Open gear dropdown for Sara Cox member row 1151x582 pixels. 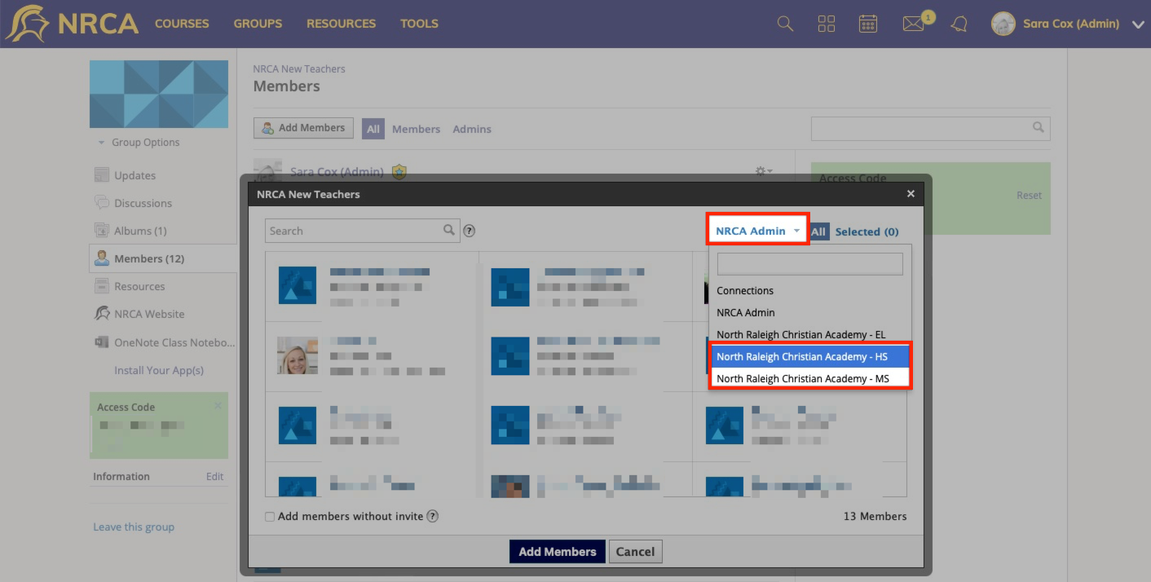point(763,171)
